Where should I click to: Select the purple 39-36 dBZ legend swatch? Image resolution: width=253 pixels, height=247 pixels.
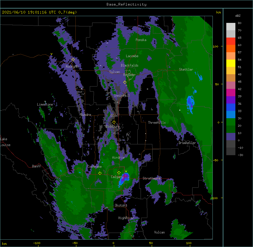coord(231,100)
